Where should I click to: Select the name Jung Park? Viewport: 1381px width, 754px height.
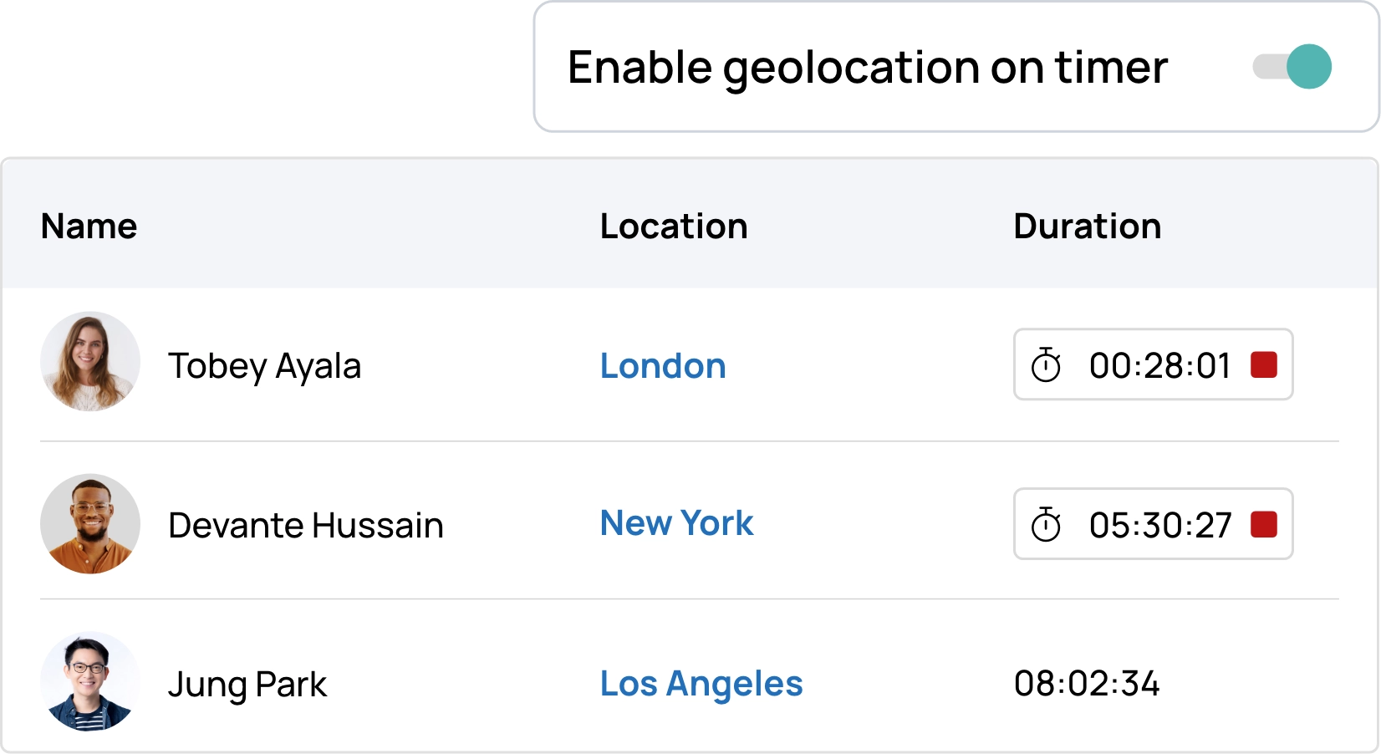click(248, 684)
